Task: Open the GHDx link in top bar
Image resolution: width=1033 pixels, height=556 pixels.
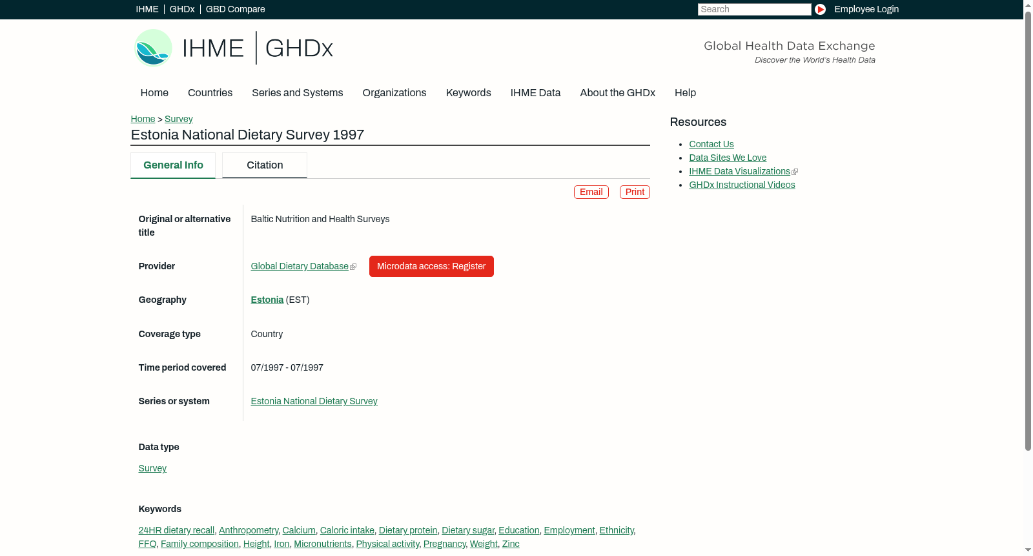Action: (182, 9)
